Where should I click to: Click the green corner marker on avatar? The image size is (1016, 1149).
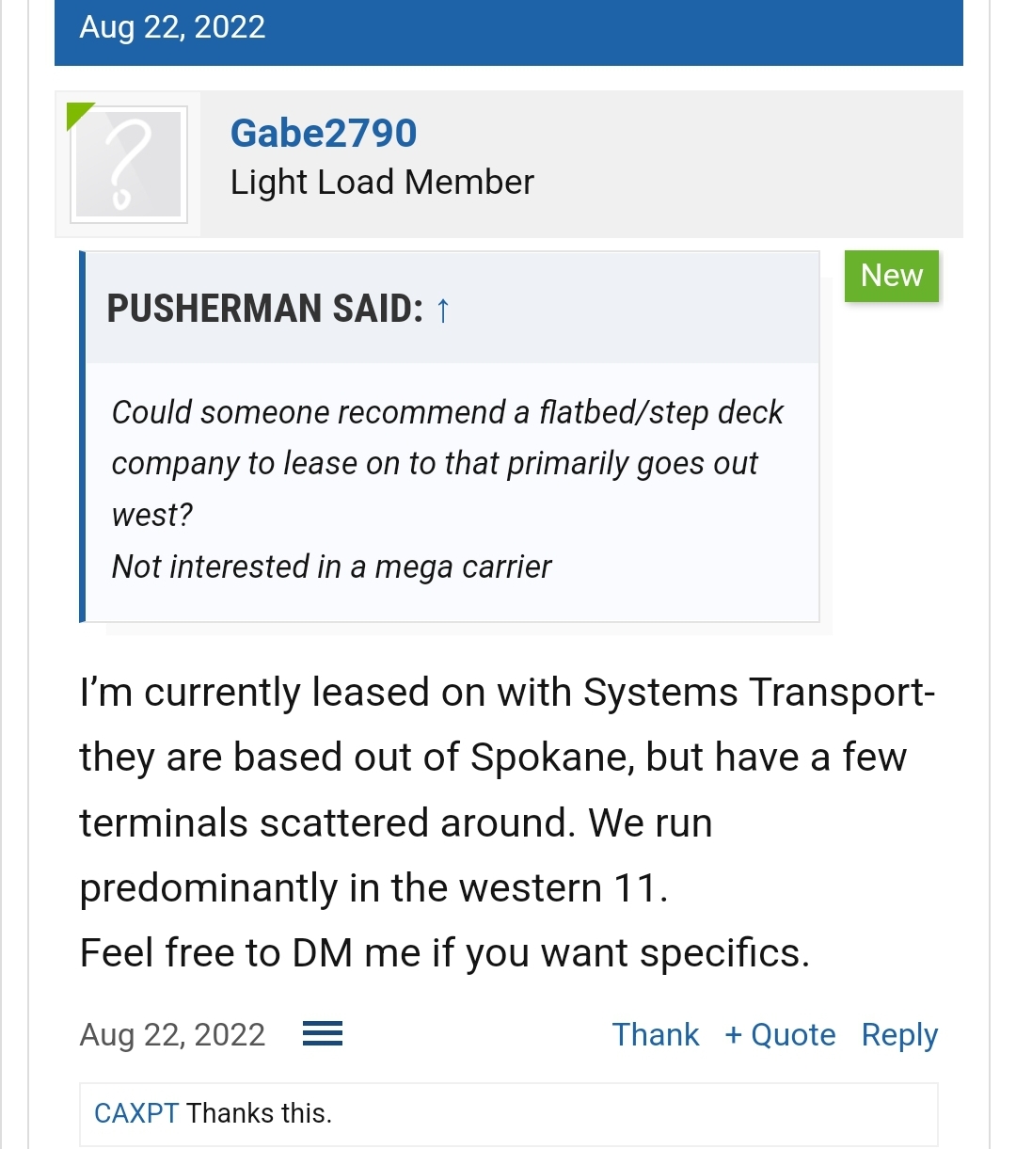coord(77,113)
